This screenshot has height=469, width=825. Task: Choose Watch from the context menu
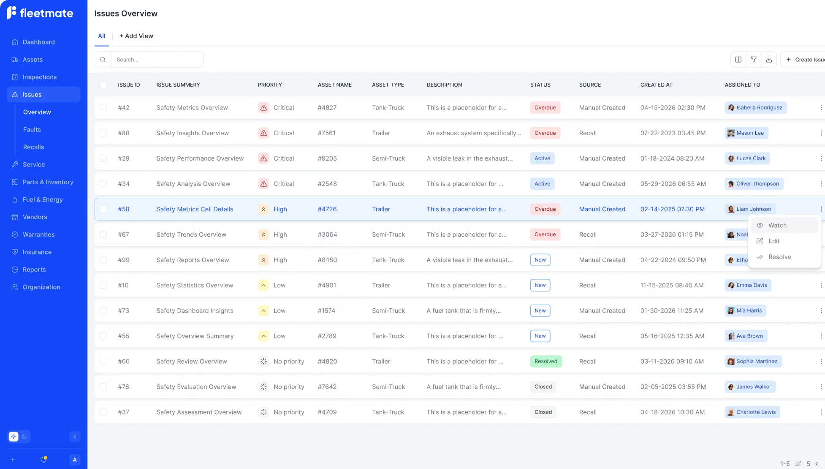(x=777, y=225)
